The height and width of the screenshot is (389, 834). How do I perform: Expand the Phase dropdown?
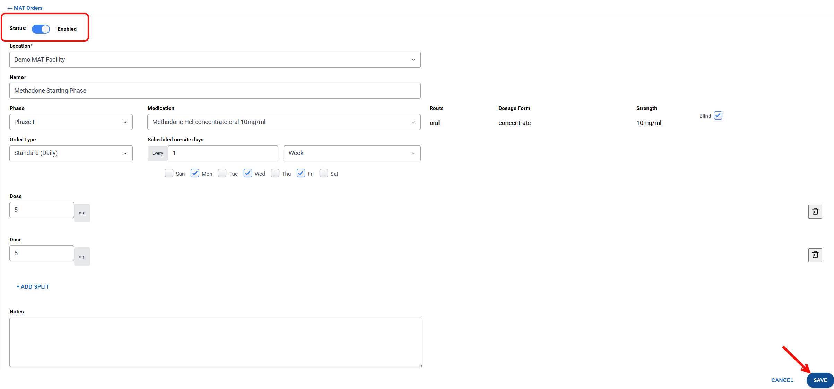(71, 122)
